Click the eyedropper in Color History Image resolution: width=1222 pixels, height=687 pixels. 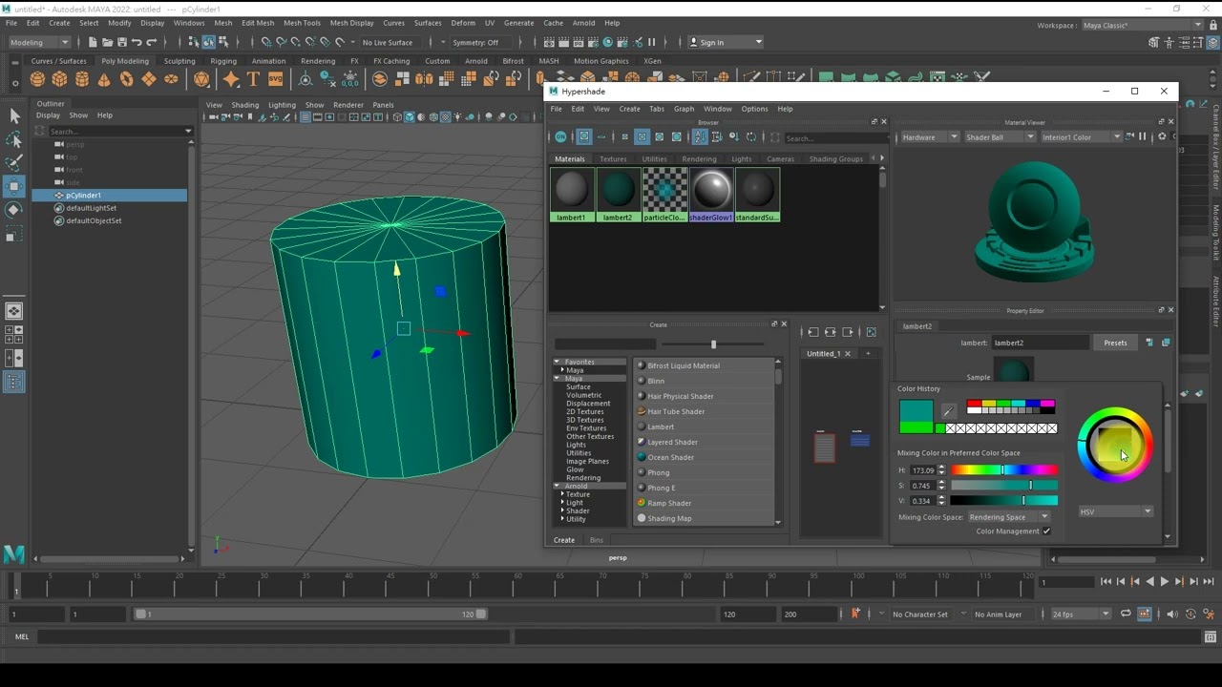click(948, 411)
